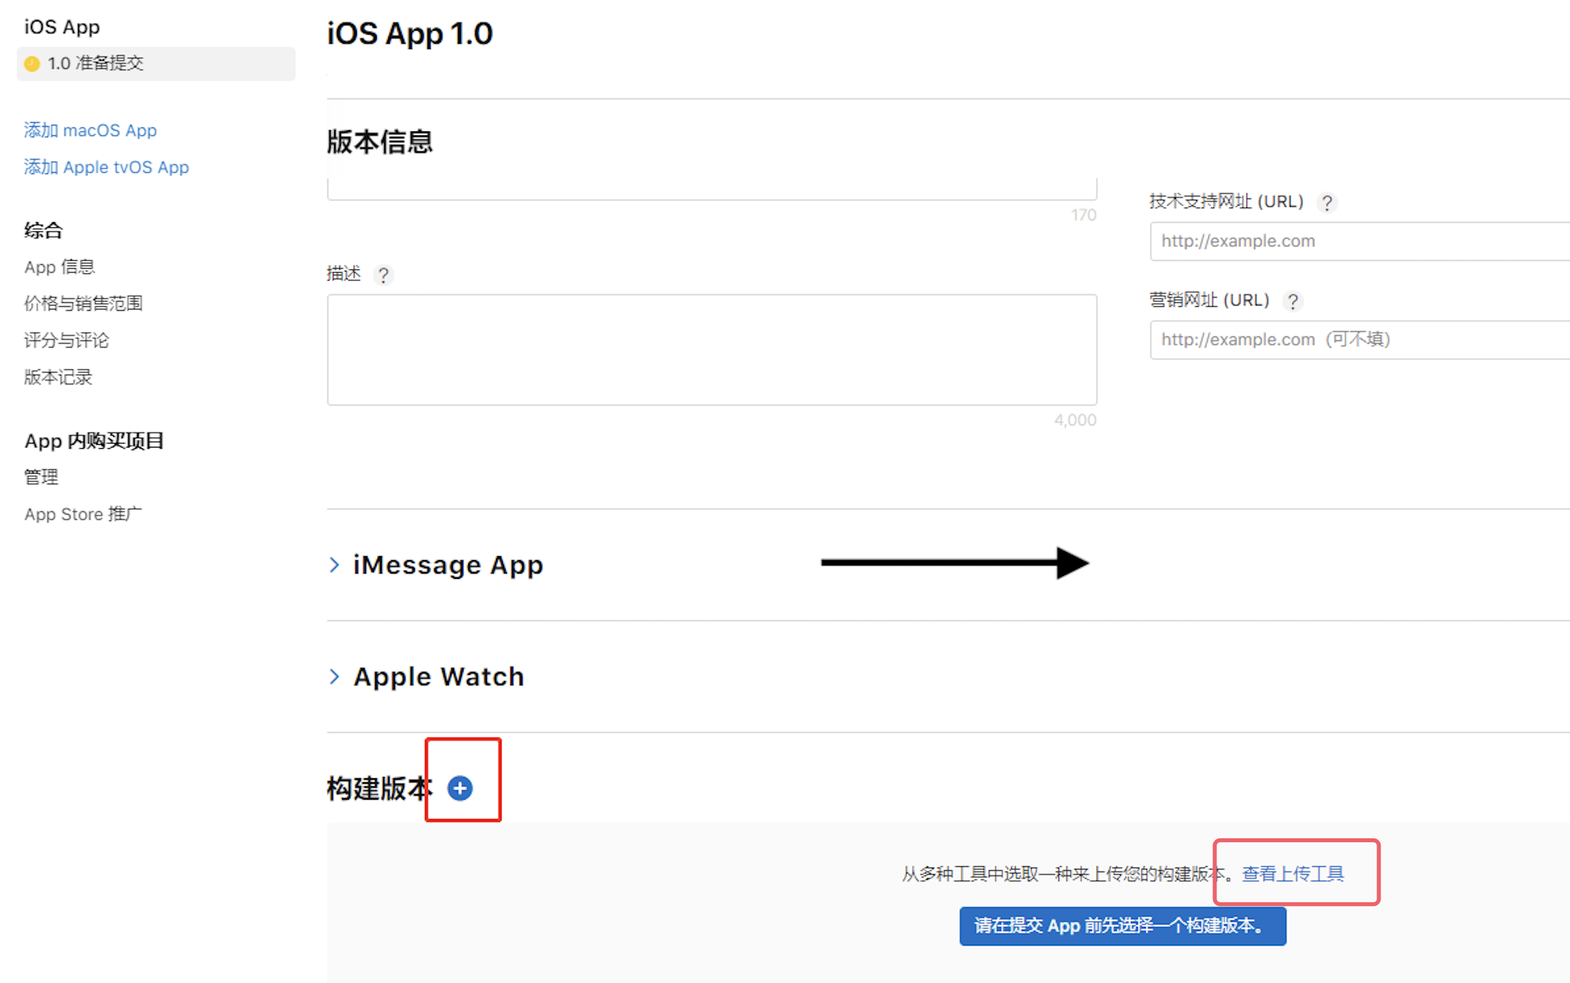
Task: Click blue 请在提交 App 前先选择一个构建版本 button
Action: [x=1122, y=926]
